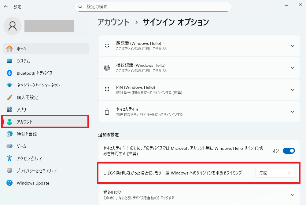Minimize the settings window
Viewport: 306px width, 205px height.
[x=272, y=4]
